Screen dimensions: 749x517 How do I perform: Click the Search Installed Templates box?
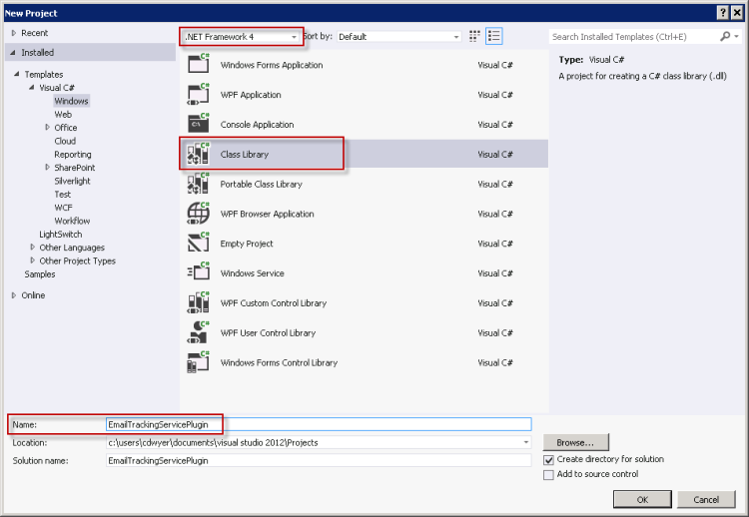coord(634,37)
